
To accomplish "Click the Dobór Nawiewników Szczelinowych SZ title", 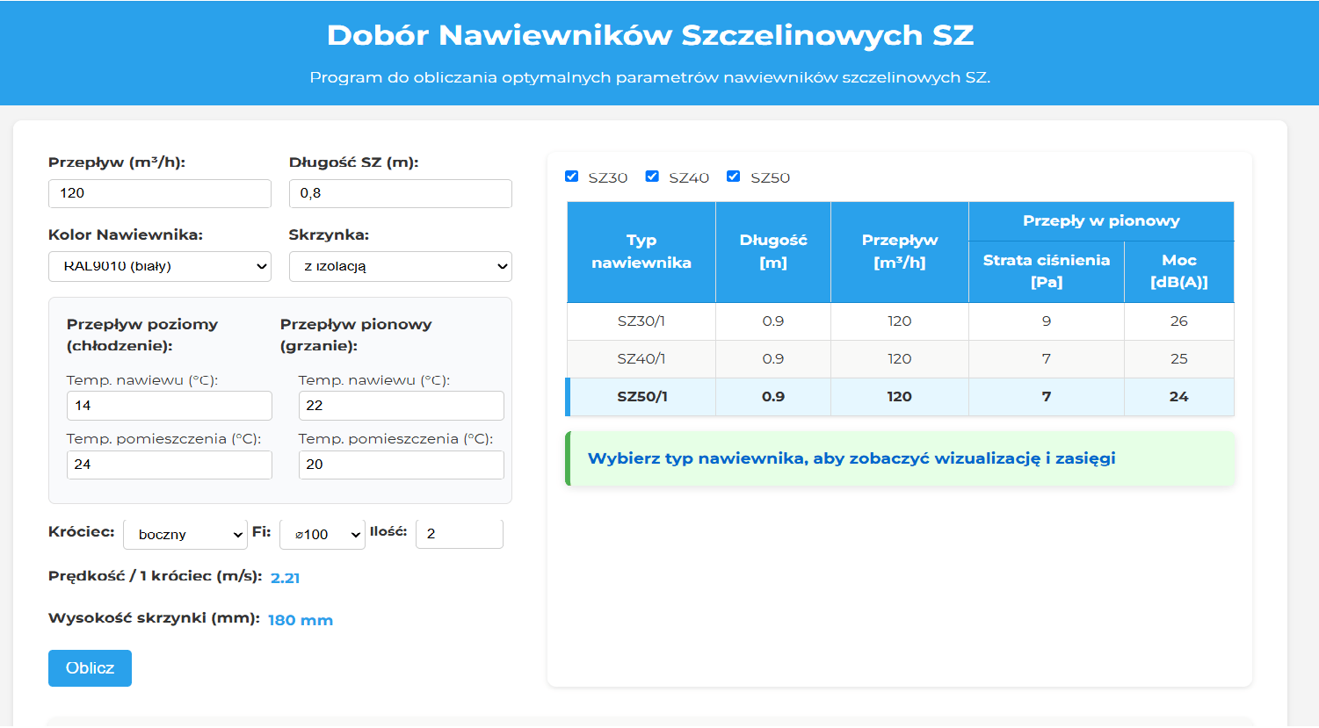I will [x=650, y=35].
